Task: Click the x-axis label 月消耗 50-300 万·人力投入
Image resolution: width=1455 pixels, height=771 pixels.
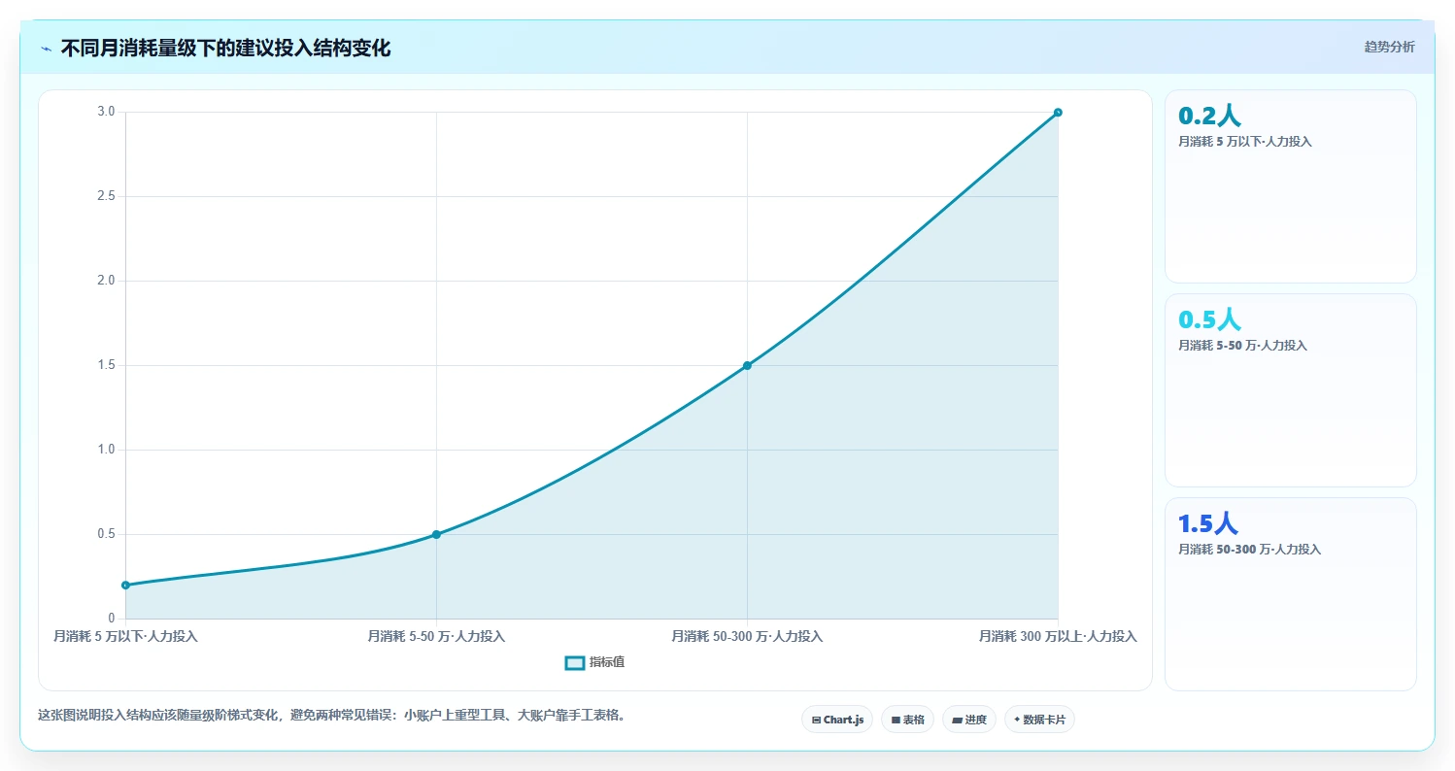Action: click(747, 636)
